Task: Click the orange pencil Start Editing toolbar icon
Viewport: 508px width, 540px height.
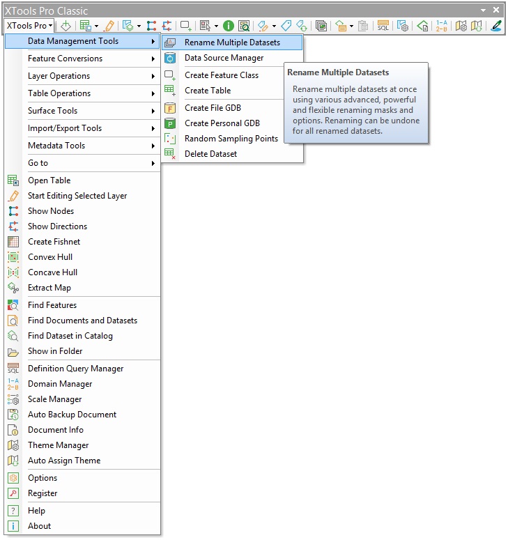Action: pos(109,26)
